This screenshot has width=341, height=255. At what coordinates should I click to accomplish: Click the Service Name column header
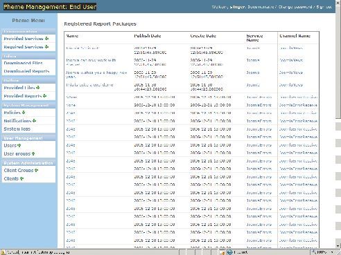[254, 38]
